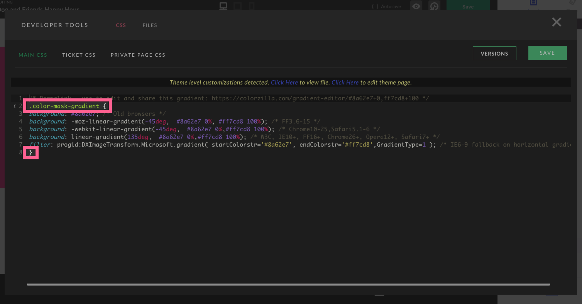This screenshot has height=304, width=582.
Task: Switch to TICKET CSS sub-tab
Action: click(79, 55)
